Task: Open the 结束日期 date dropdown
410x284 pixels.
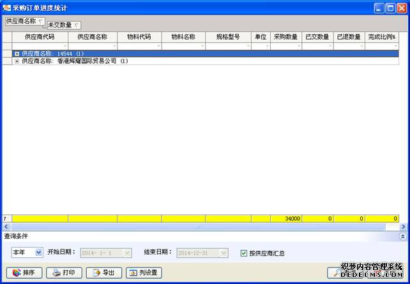Action: (x=223, y=253)
